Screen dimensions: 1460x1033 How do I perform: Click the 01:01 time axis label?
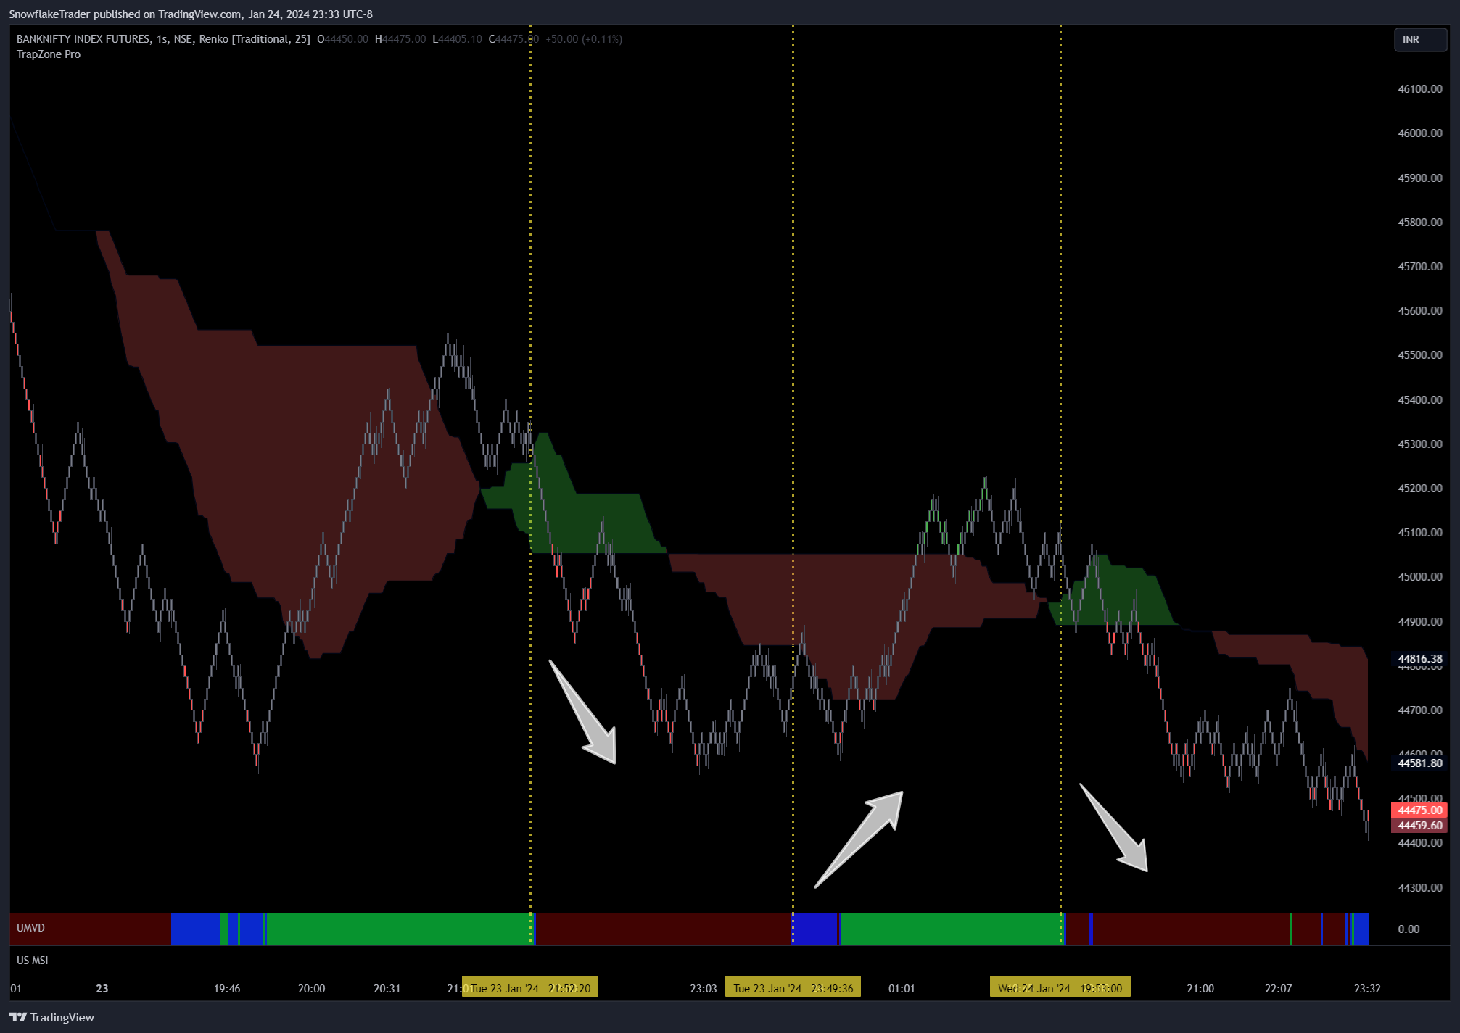(x=902, y=989)
